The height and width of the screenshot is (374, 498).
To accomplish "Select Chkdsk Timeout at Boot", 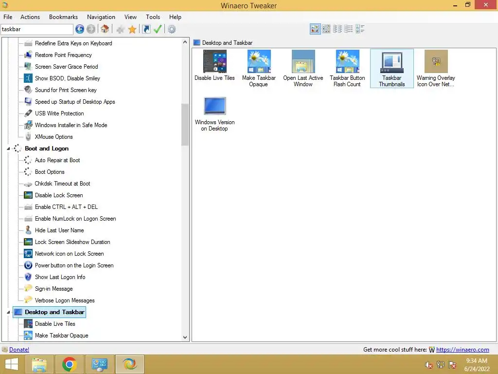I will (62, 184).
